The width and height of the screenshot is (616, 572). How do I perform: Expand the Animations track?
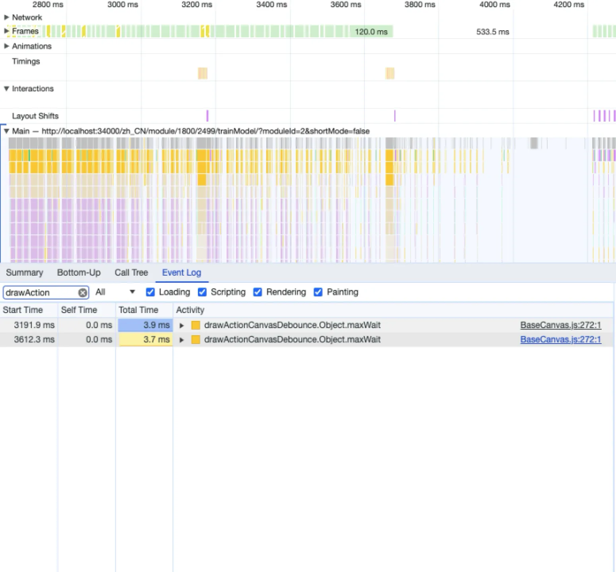coord(6,46)
